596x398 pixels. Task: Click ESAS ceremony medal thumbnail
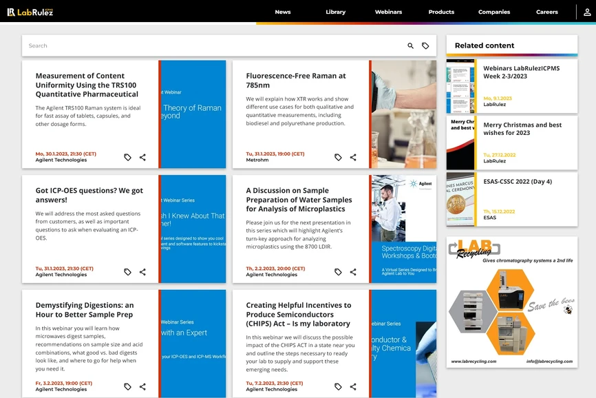click(460, 200)
